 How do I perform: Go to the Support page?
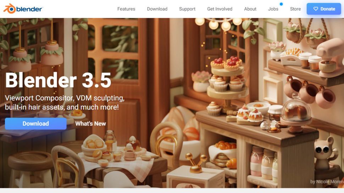187,9
